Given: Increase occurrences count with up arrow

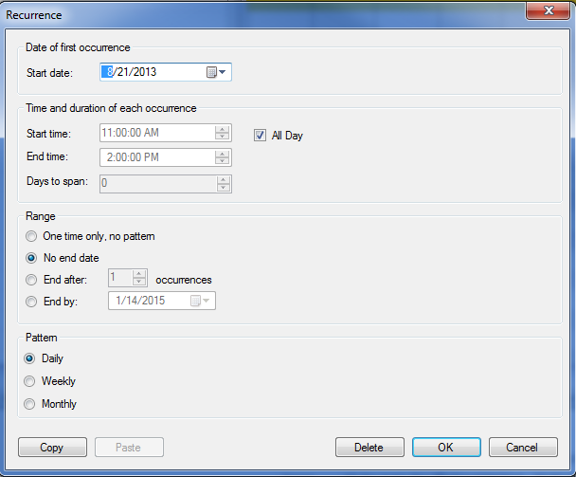Looking at the screenshot, I should 139,274.
